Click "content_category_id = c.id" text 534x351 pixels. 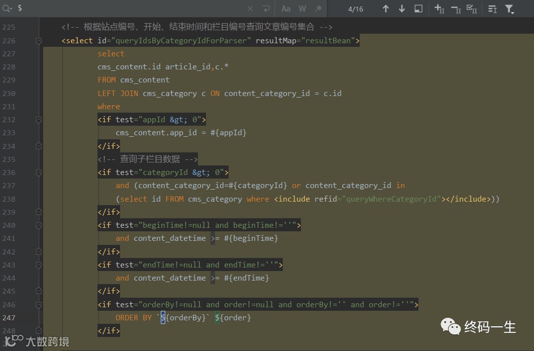[283, 94]
